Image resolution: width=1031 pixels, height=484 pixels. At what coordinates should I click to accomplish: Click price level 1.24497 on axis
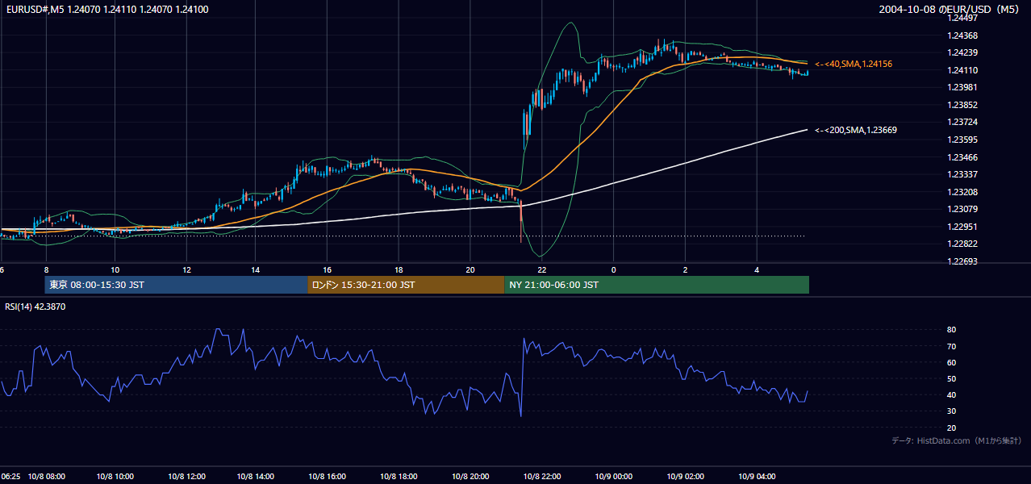click(961, 18)
